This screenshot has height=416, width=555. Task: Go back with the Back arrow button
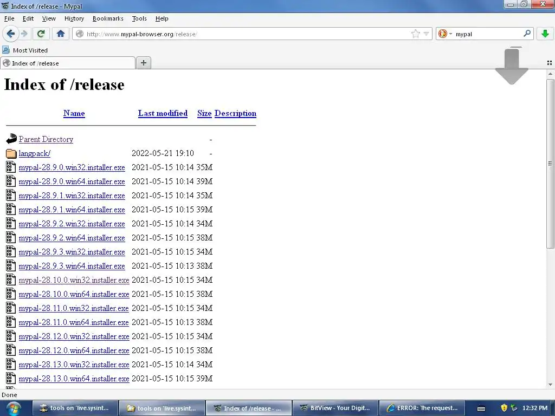click(10, 34)
